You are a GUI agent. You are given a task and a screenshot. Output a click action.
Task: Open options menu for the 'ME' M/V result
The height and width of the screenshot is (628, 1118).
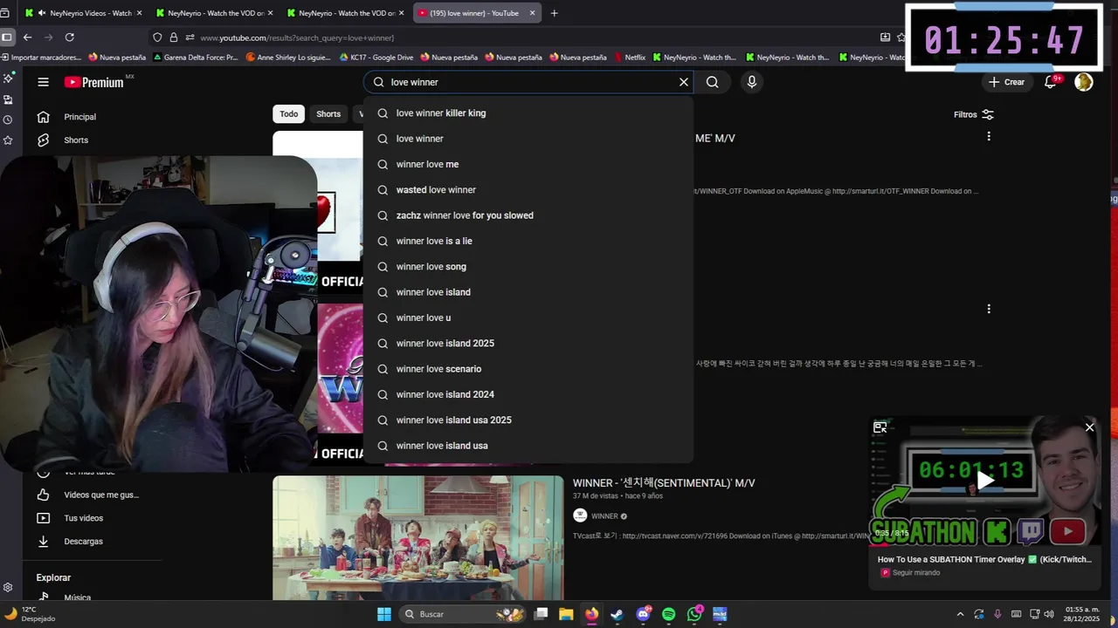tap(989, 136)
